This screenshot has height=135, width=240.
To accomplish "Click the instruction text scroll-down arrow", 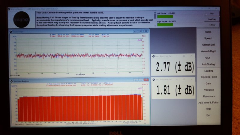I will [155, 26].
